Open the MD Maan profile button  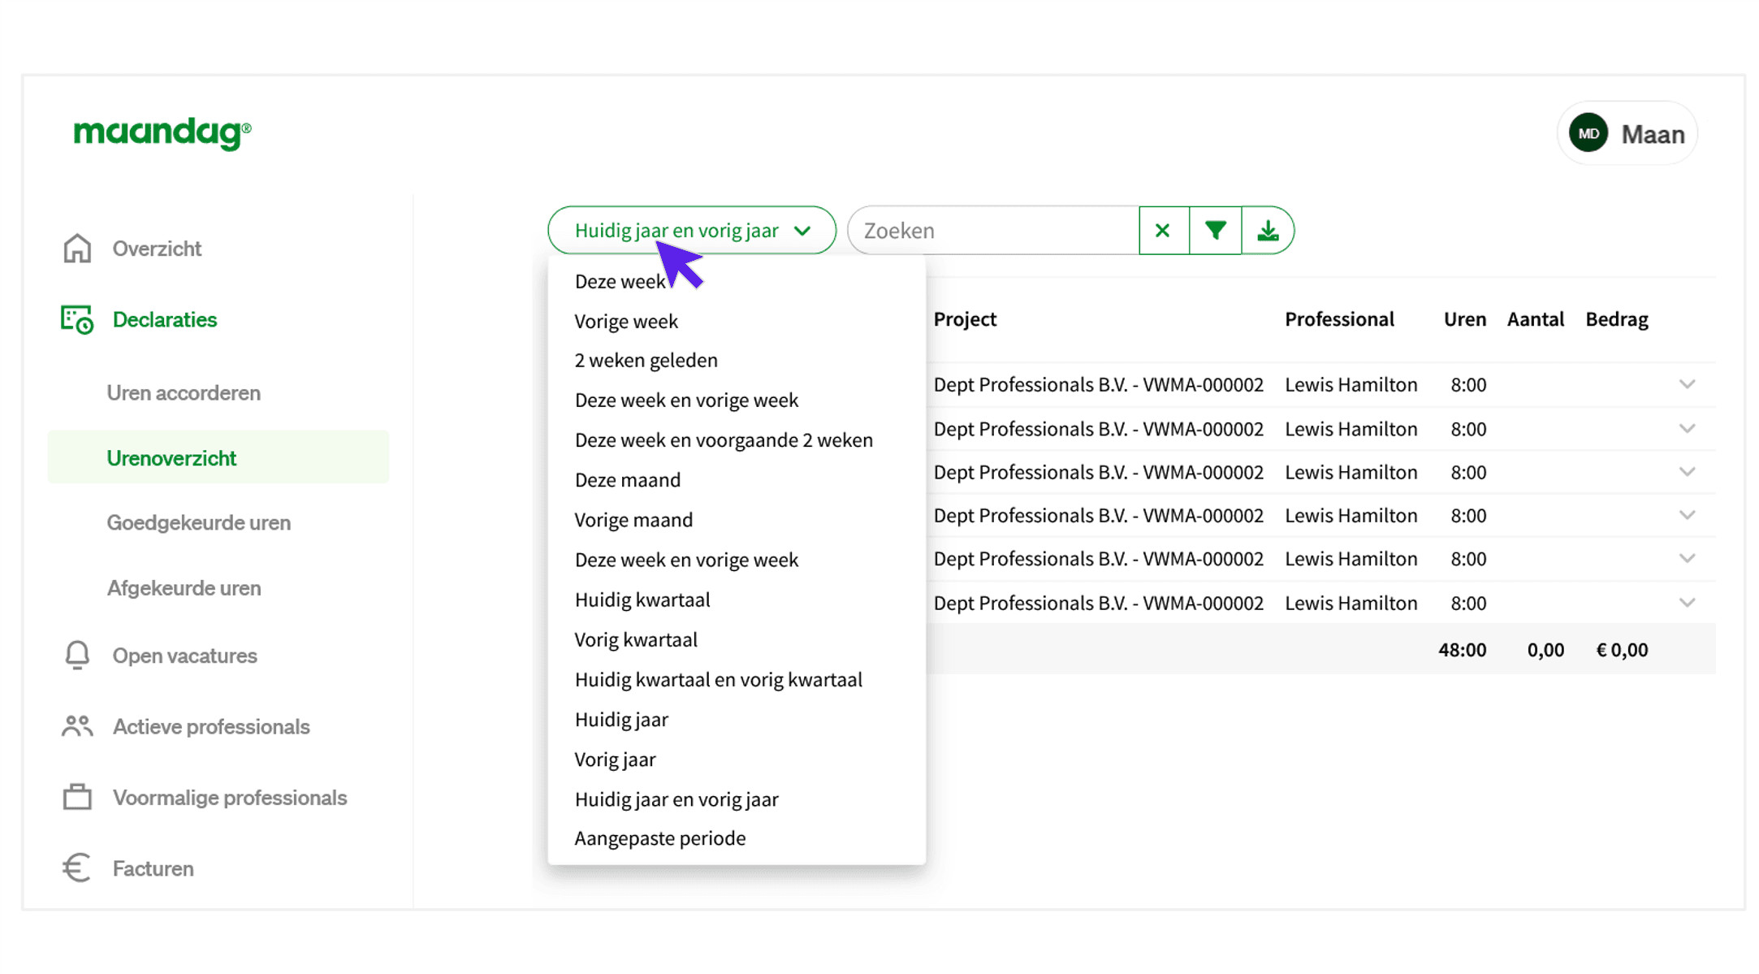pos(1627,134)
